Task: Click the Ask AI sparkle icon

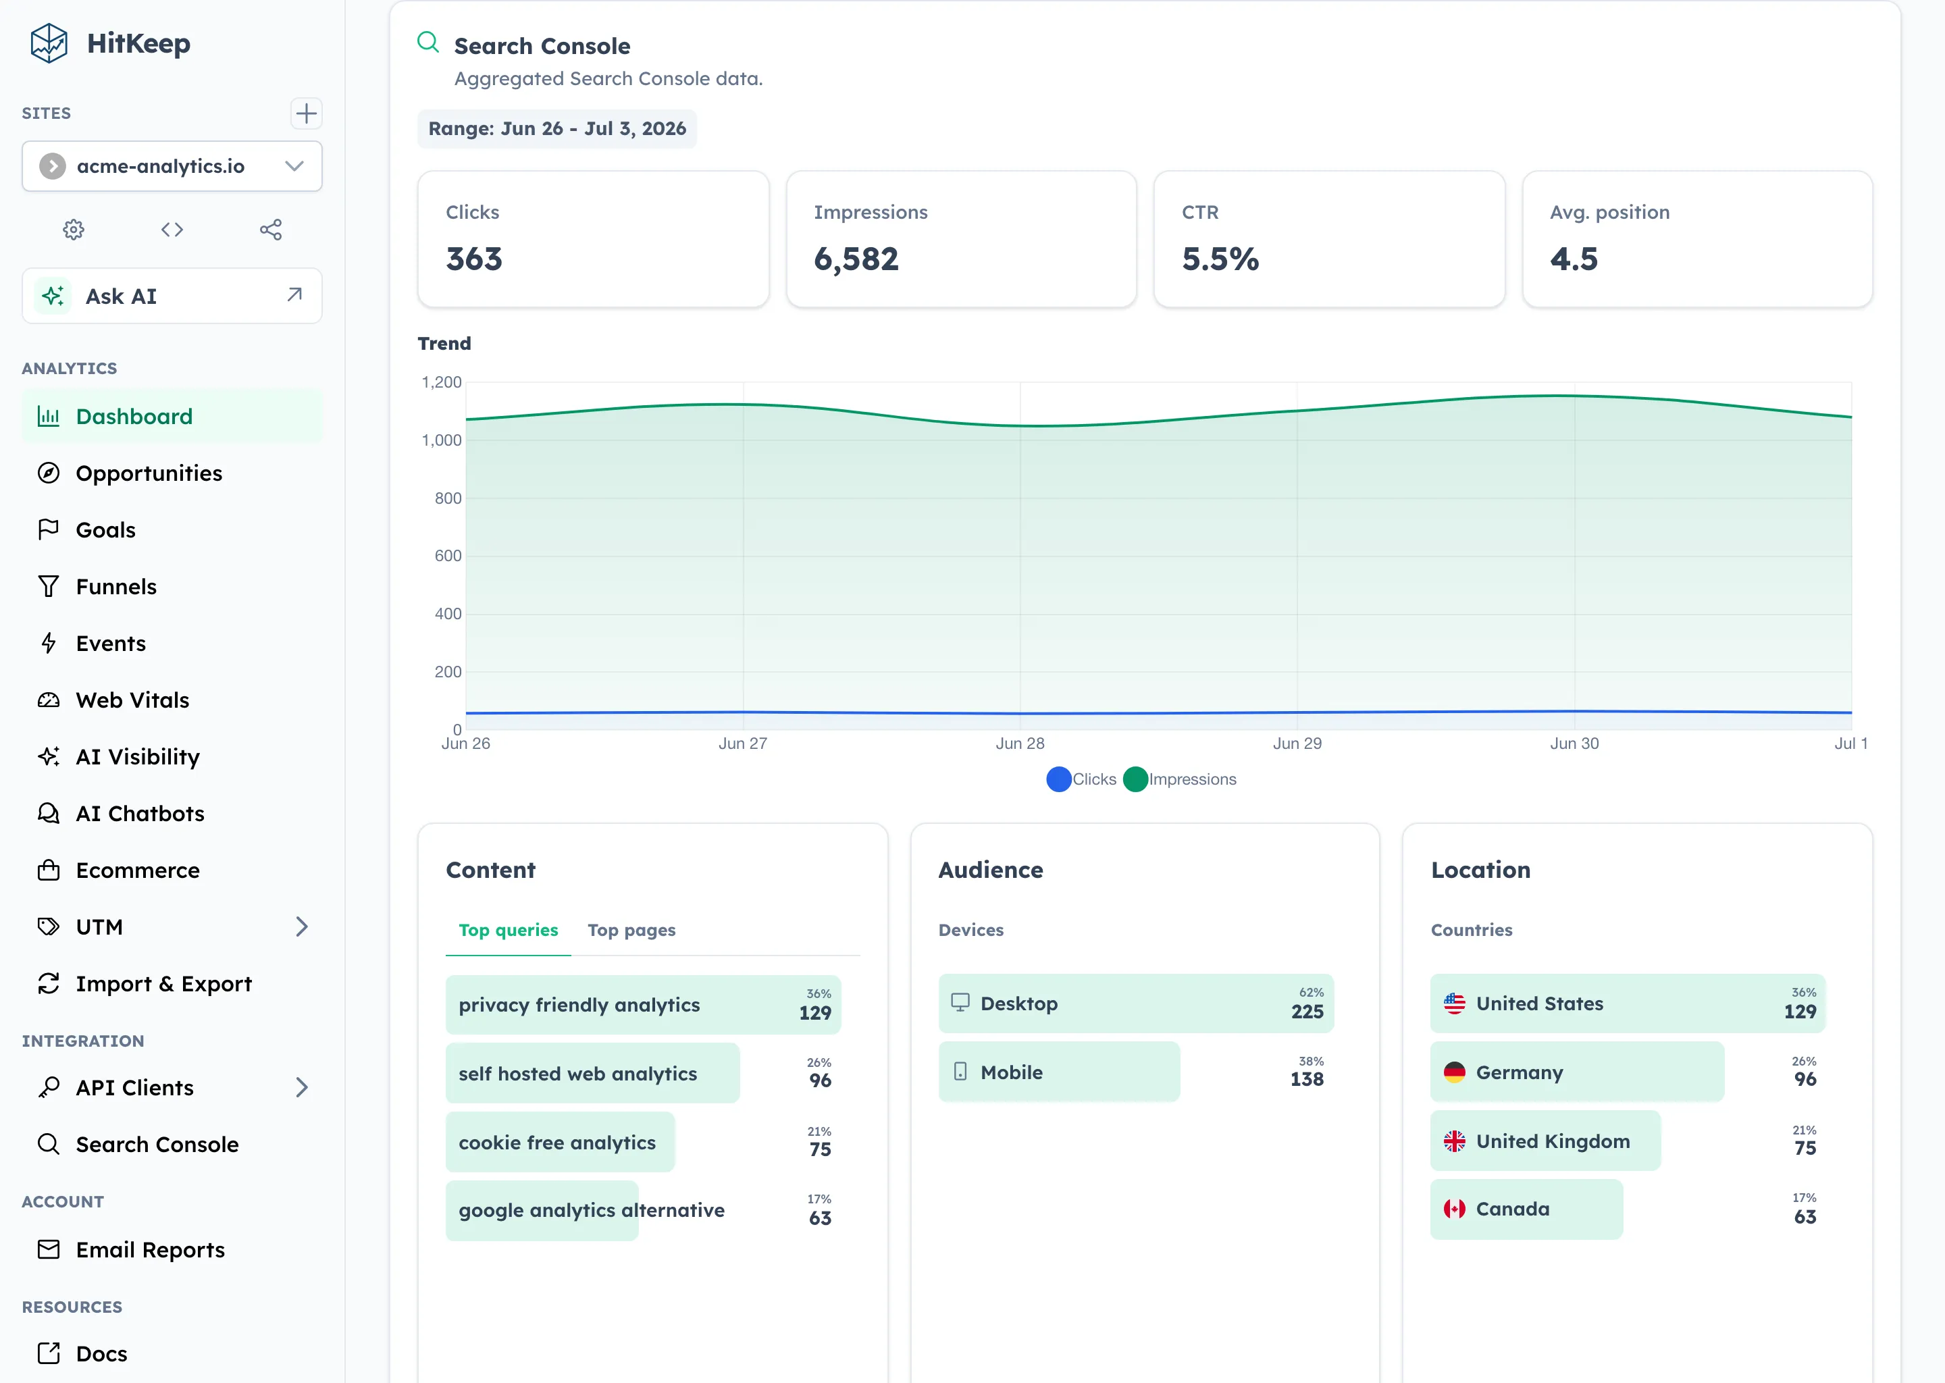Action: (53, 296)
